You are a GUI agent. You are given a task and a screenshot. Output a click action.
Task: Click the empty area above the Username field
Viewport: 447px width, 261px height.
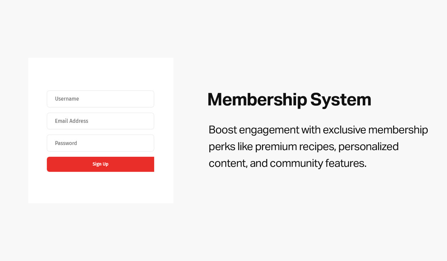coord(101,75)
